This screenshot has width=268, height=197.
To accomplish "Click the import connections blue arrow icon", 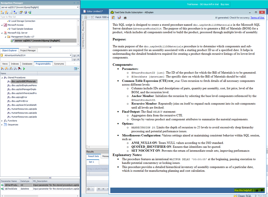I will coord(25,12).
